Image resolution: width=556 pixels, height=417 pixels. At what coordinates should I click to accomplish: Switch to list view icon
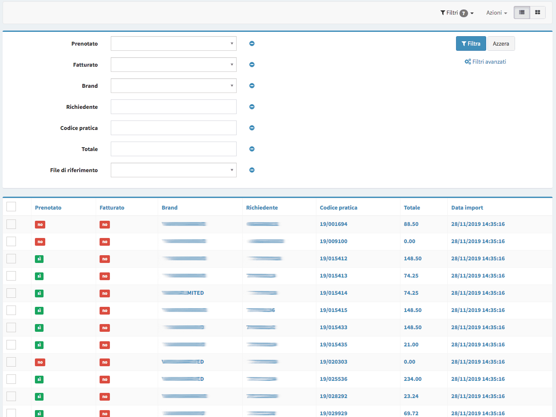point(522,12)
